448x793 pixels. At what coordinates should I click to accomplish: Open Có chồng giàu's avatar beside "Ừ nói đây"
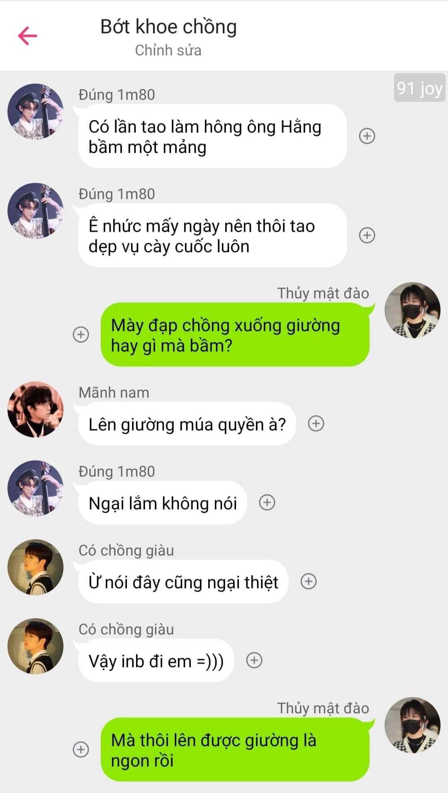pyautogui.click(x=36, y=567)
